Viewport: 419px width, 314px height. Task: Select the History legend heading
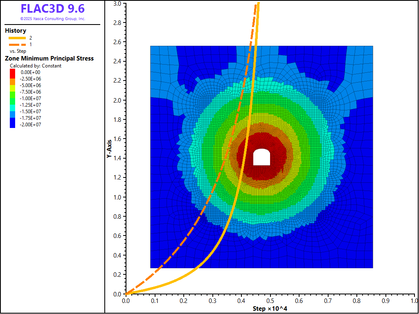point(16,31)
